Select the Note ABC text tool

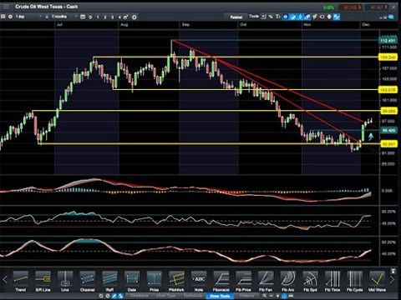pos(199,281)
